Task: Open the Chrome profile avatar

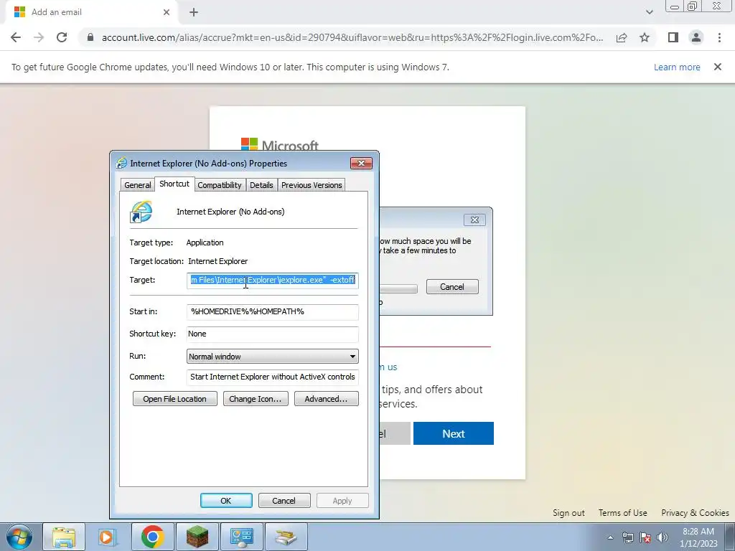Action: pos(696,37)
